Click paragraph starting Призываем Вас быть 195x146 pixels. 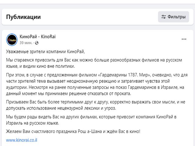point(96,105)
